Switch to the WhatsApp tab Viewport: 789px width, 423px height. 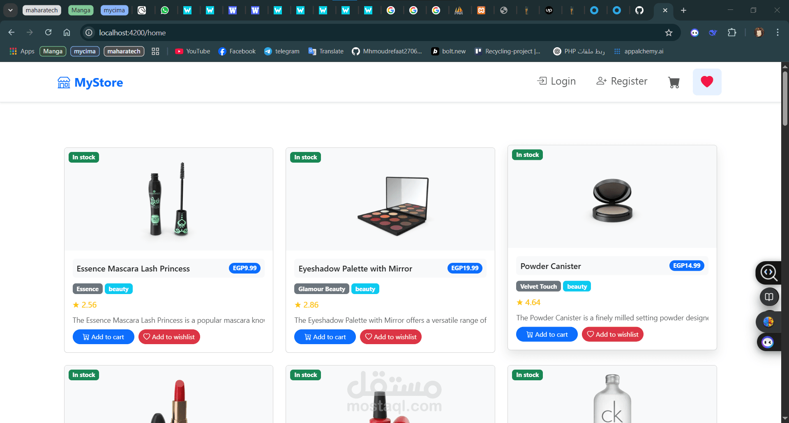point(165,10)
